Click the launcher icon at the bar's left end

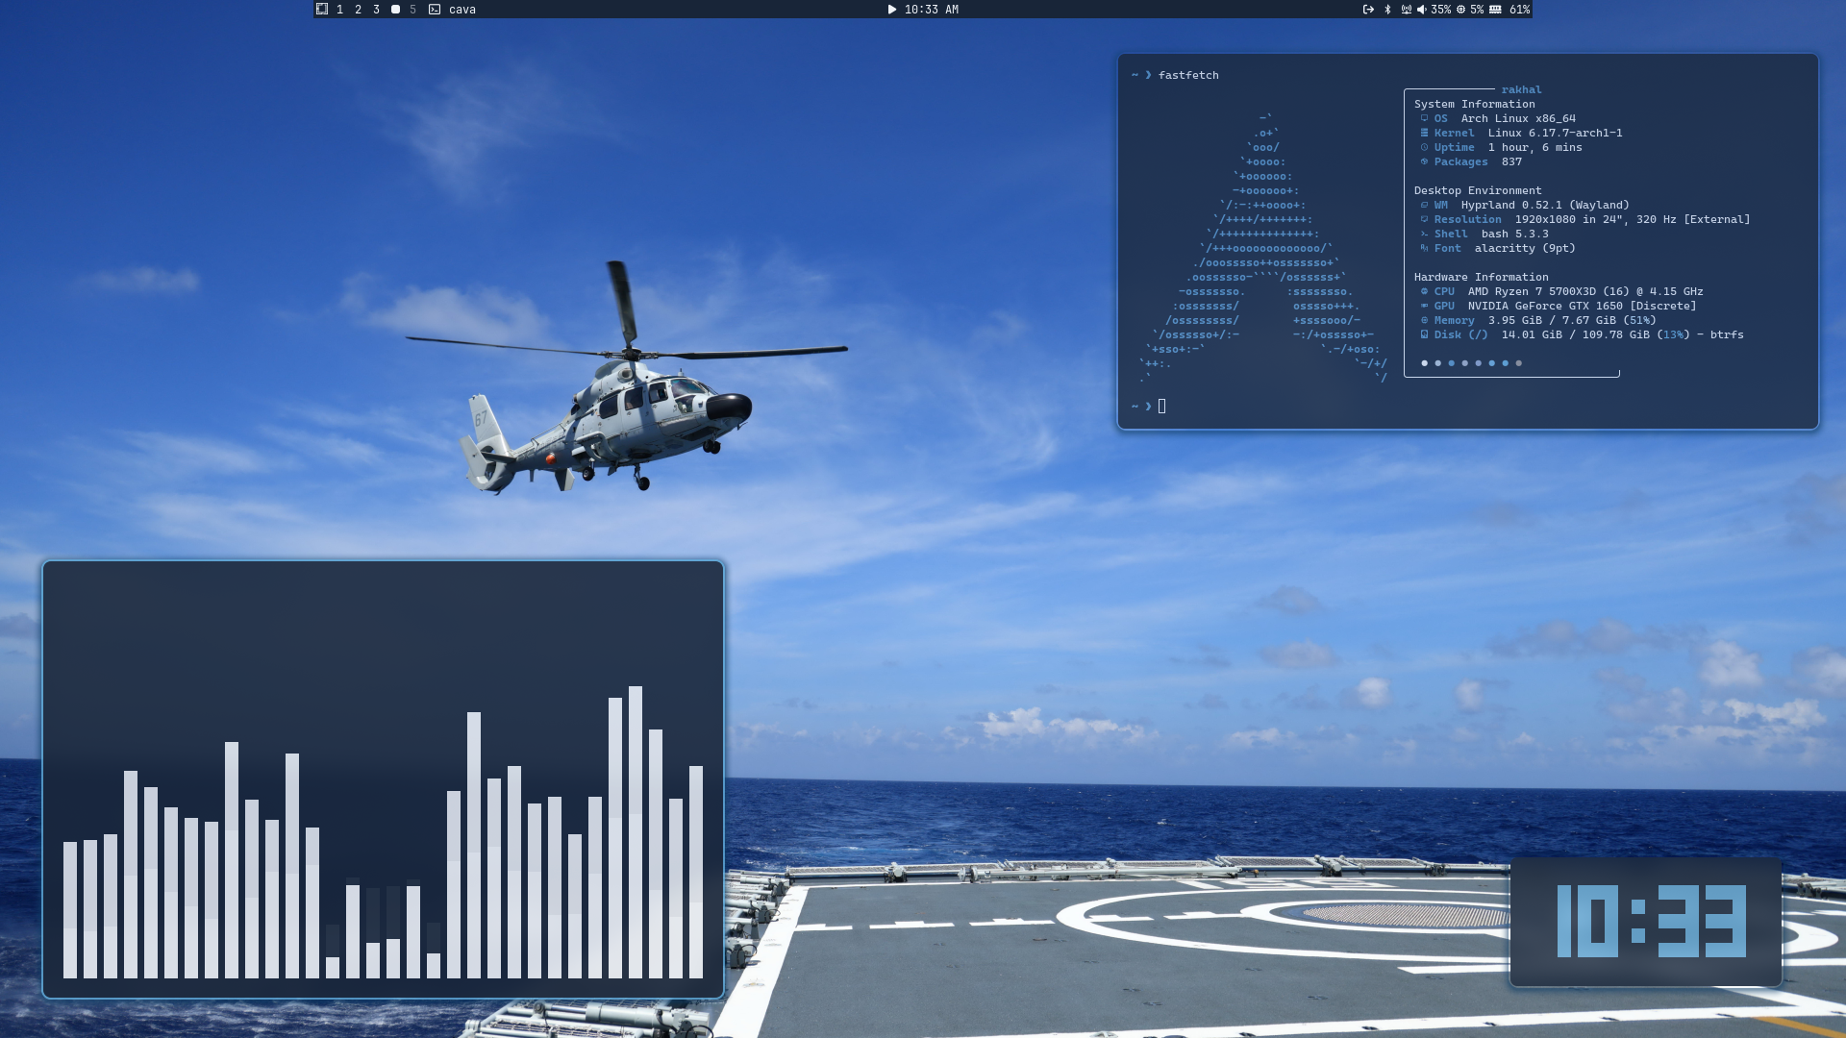[x=322, y=9]
